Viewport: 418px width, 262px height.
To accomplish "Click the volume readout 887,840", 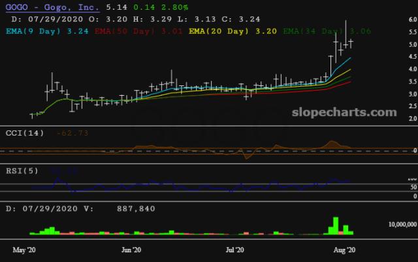I will tap(136, 209).
